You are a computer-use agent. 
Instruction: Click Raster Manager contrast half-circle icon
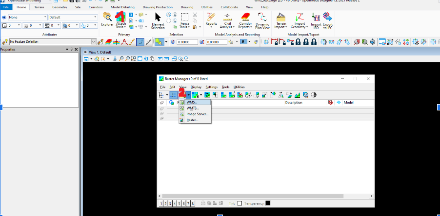(x=314, y=95)
